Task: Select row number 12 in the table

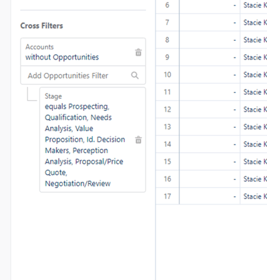Action: point(168,110)
